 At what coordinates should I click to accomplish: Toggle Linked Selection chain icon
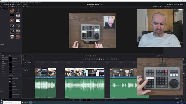point(102,59)
